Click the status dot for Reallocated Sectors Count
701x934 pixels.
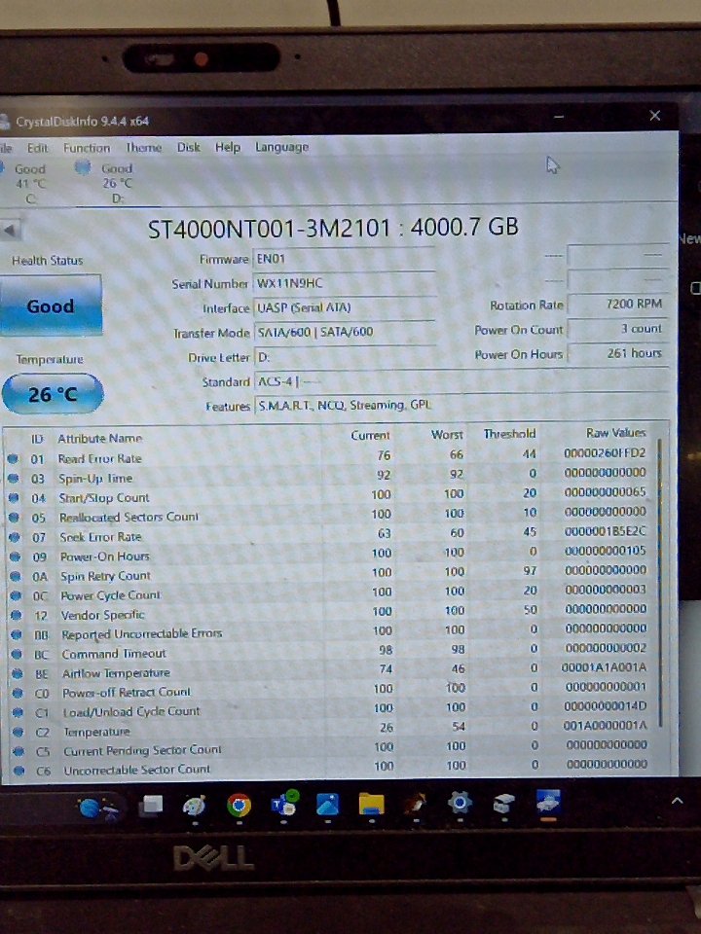pyautogui.click(x=15, y=517)
